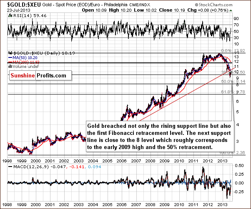Click the 38.2%: 10.50 Fibonacci label

[233, 72]
